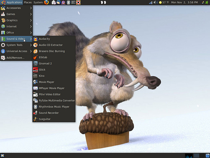
Task: Start Rhythmbox Music Player
Action: pyautogui.click(x=54, y=107)
